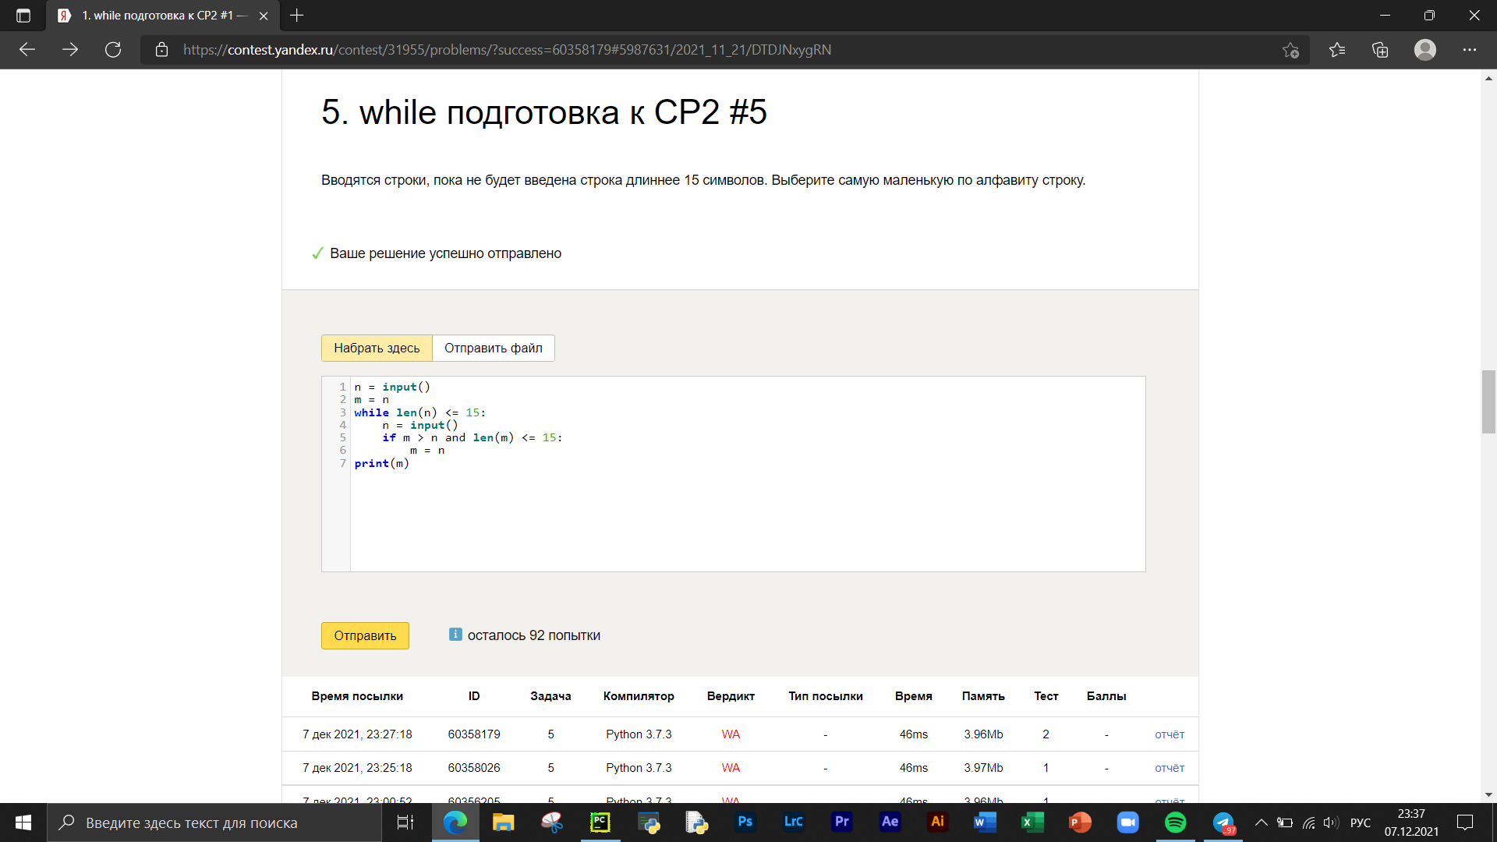Open the Collections icon in toolbar
The image size is (1497, 842).
pos(1380,50)
